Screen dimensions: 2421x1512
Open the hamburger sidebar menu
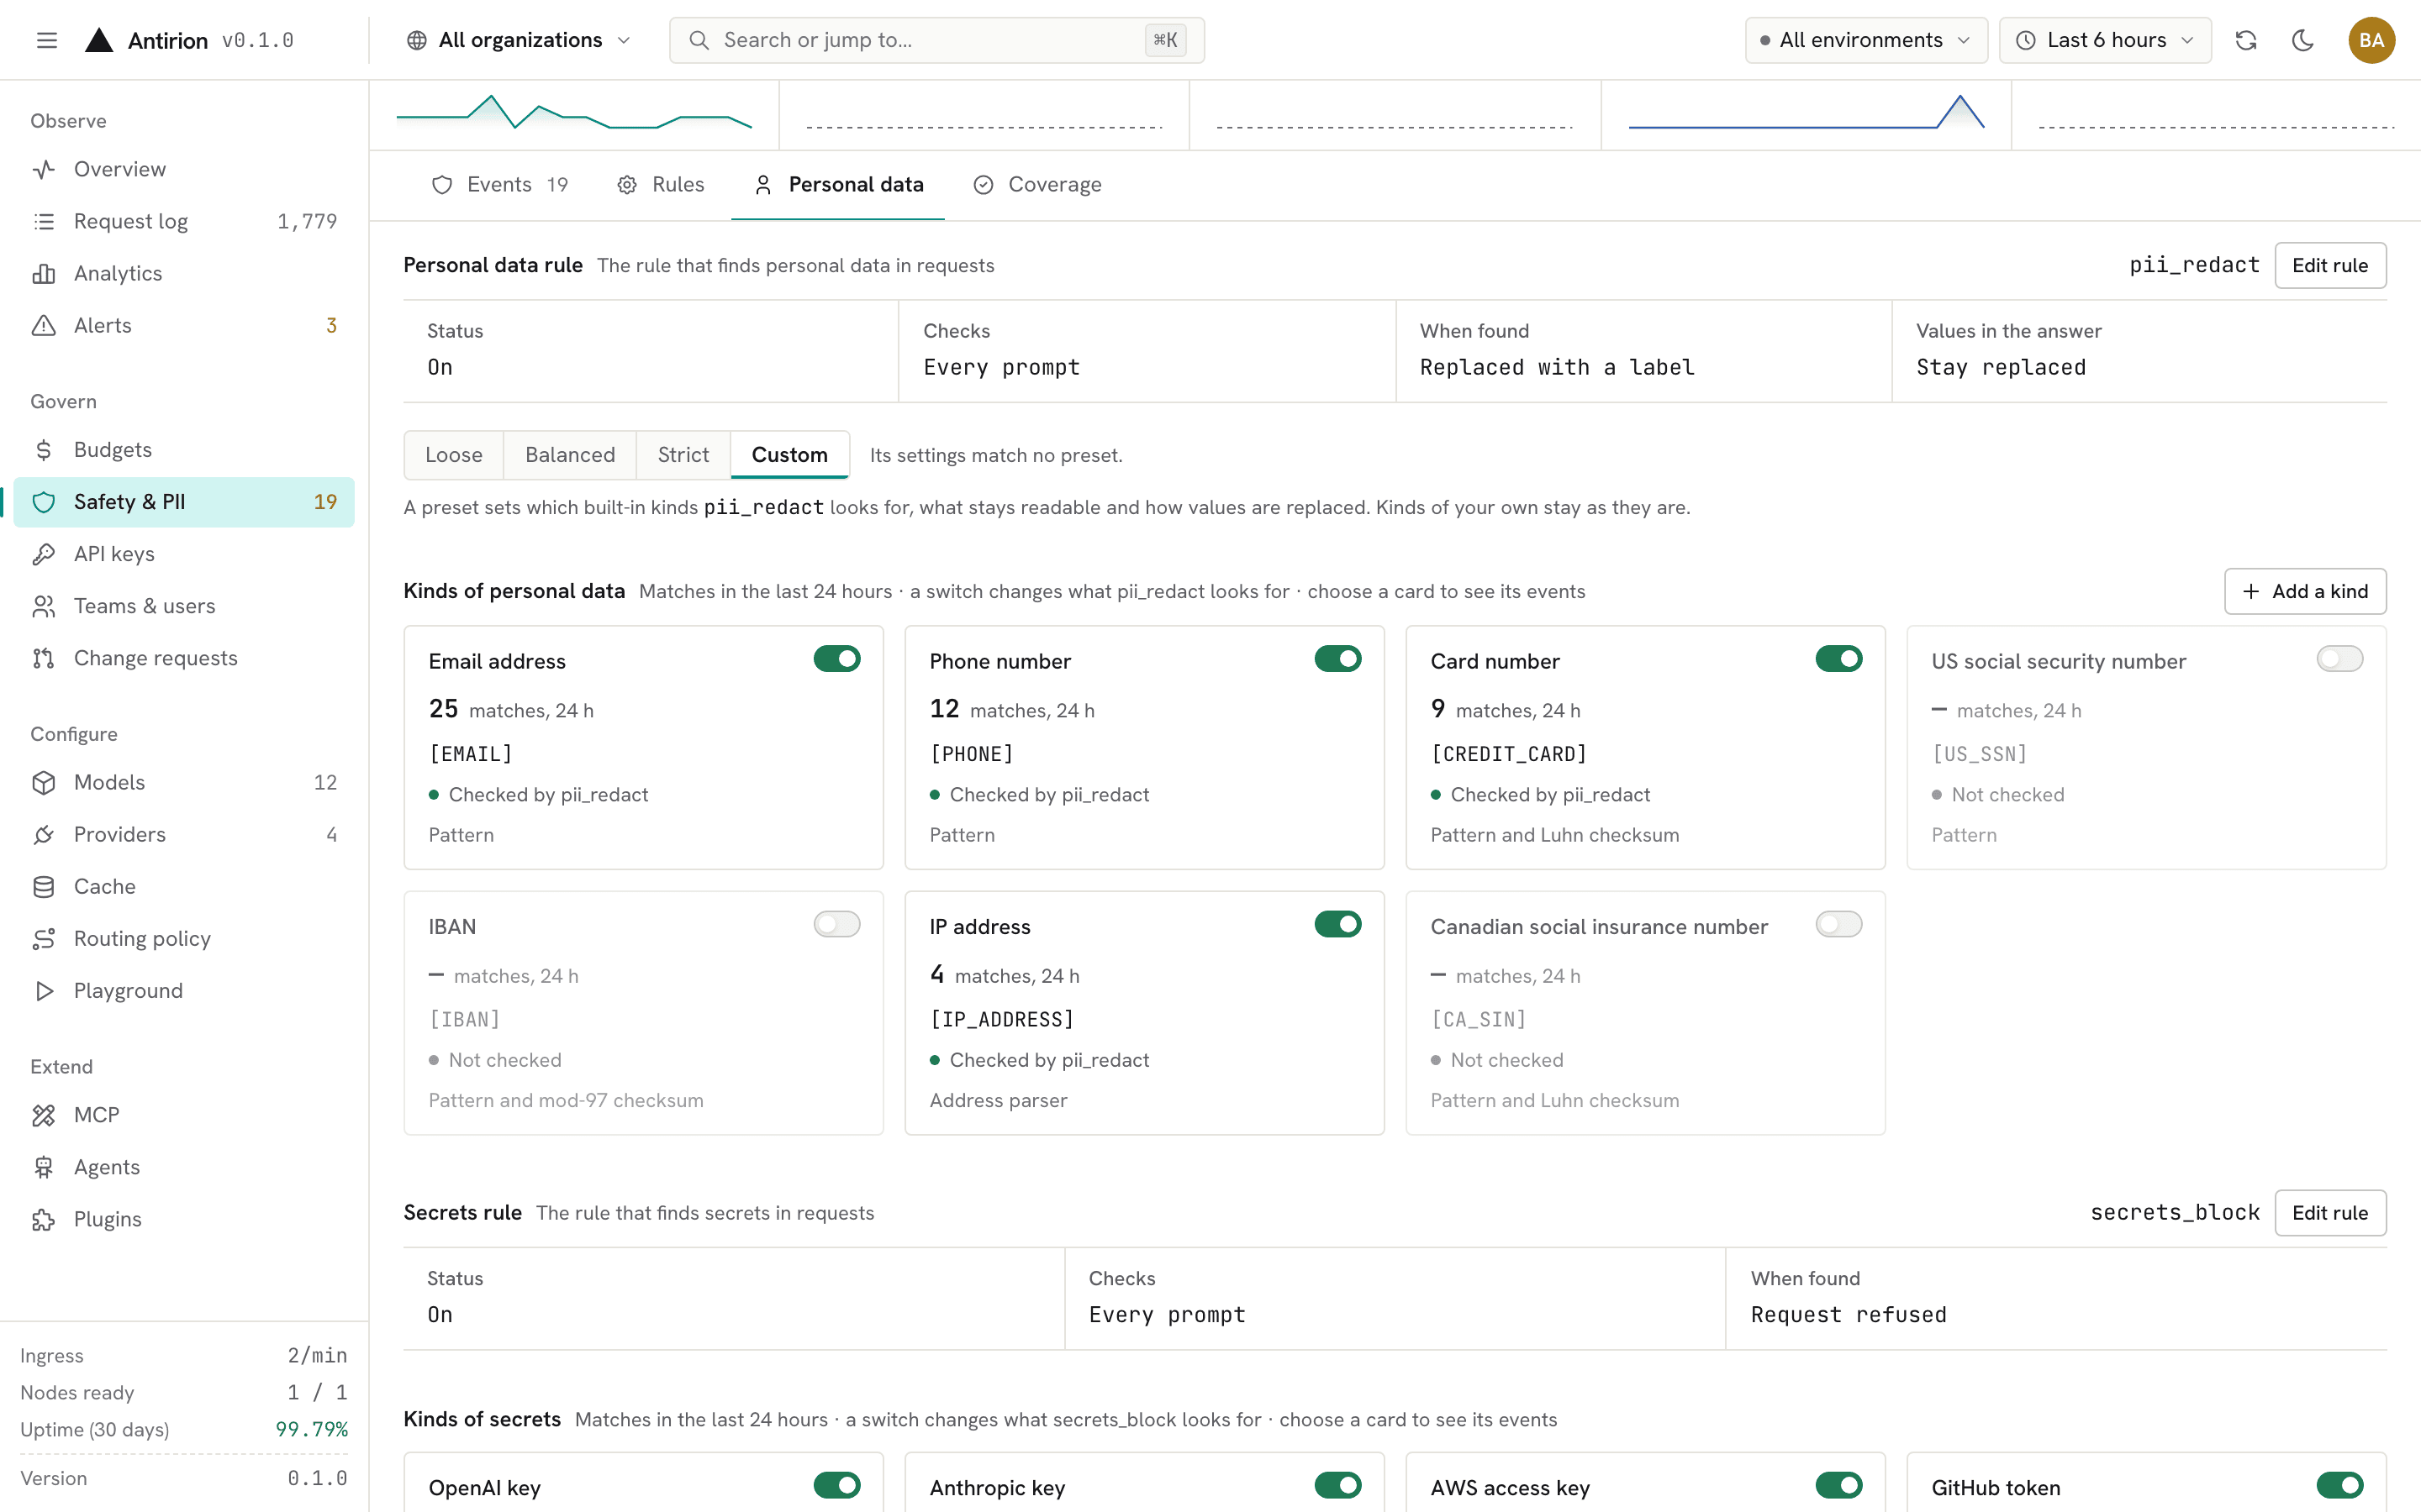[46, 40]
